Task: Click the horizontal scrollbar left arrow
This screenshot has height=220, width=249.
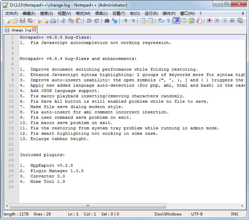Action: point(7,206)
